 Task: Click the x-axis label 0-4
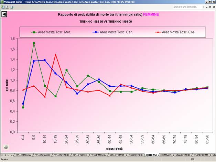coord(23,137)
